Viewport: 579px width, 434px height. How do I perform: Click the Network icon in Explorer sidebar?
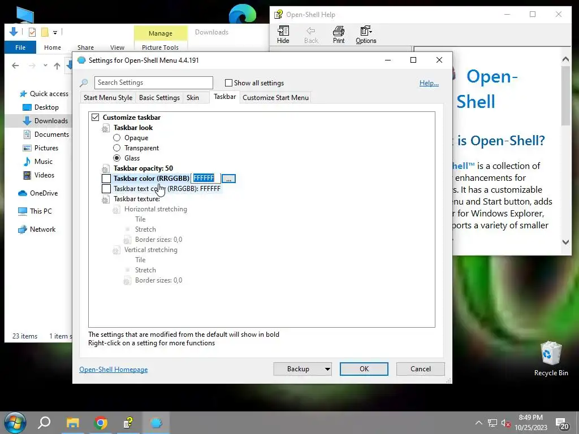point(23,229)
